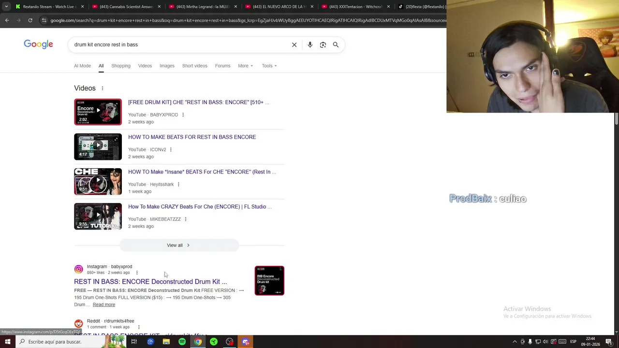
Task: Open How To Make CRAZY Beats For Che link
Action: 199,206
